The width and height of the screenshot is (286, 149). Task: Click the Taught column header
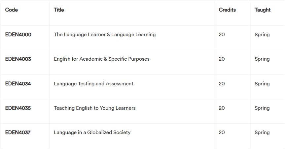263,10
